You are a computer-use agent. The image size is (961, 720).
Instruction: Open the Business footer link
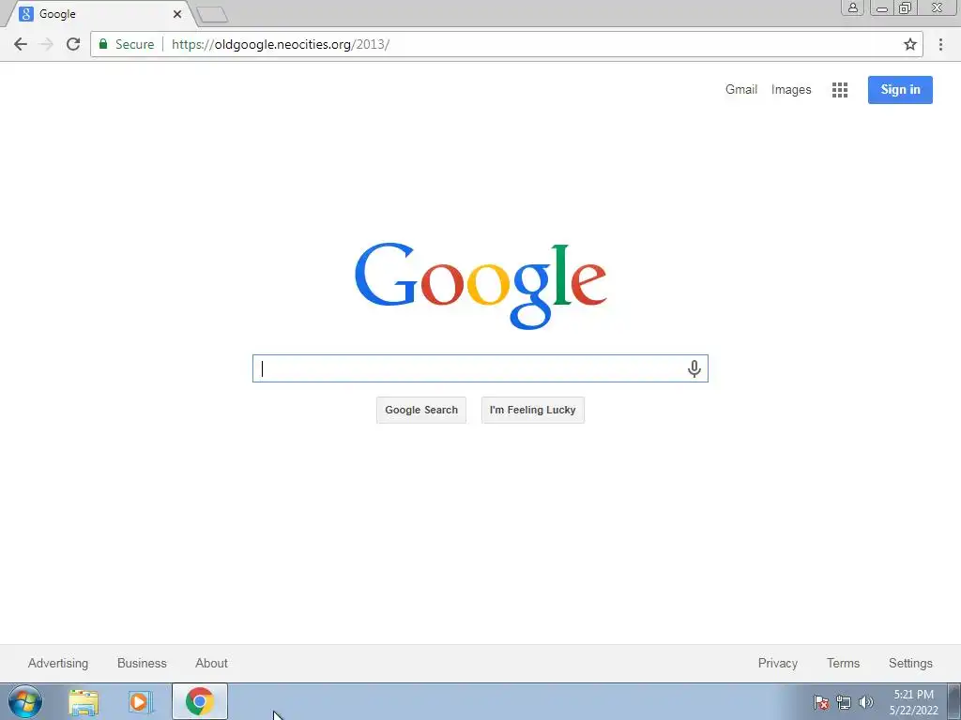[x=142, y=663]
